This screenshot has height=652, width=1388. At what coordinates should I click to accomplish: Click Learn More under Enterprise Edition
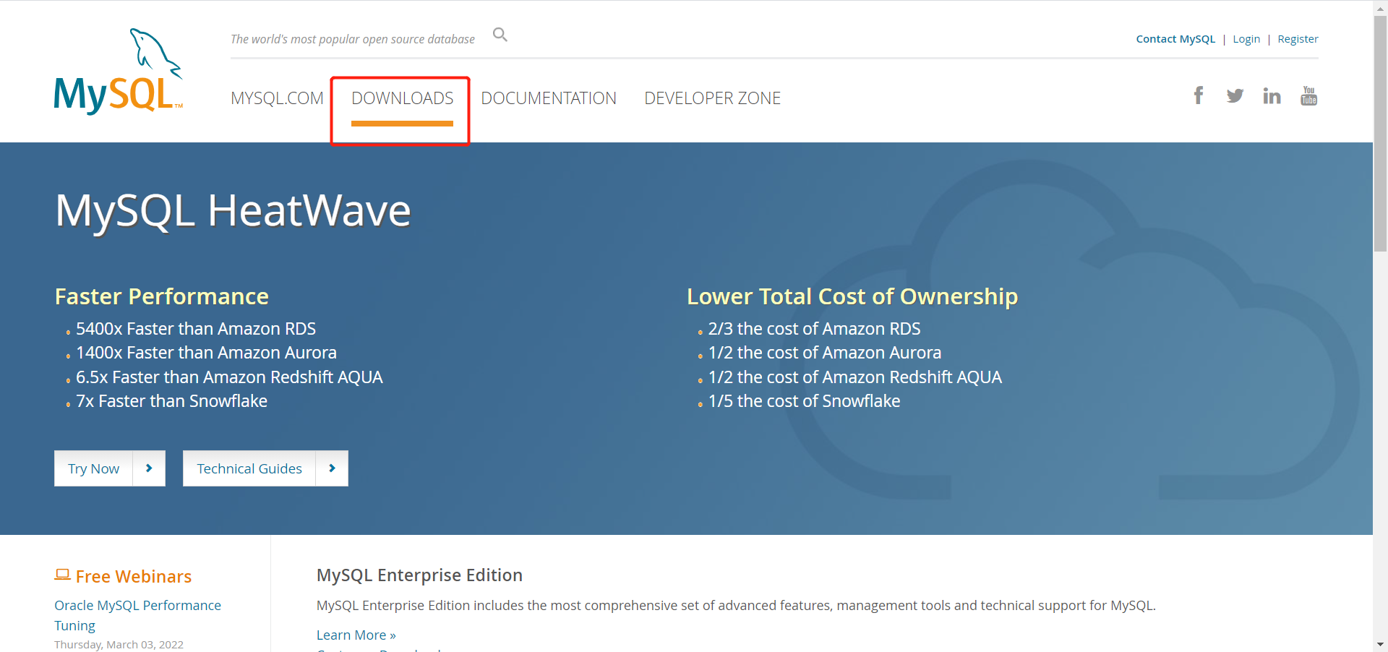356,635
